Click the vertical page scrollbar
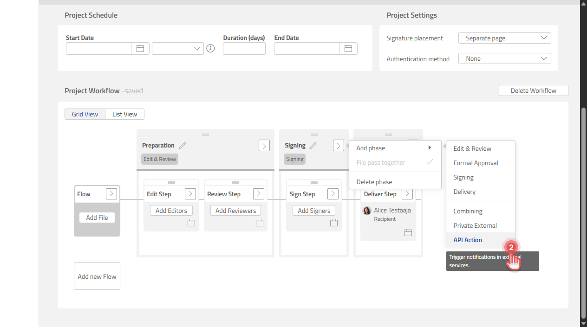The image size is (587, 327). (x=584, y=213)
